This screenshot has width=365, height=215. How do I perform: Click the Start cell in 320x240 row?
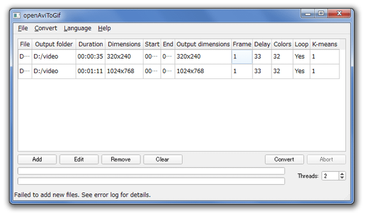[x=152, y=56]
